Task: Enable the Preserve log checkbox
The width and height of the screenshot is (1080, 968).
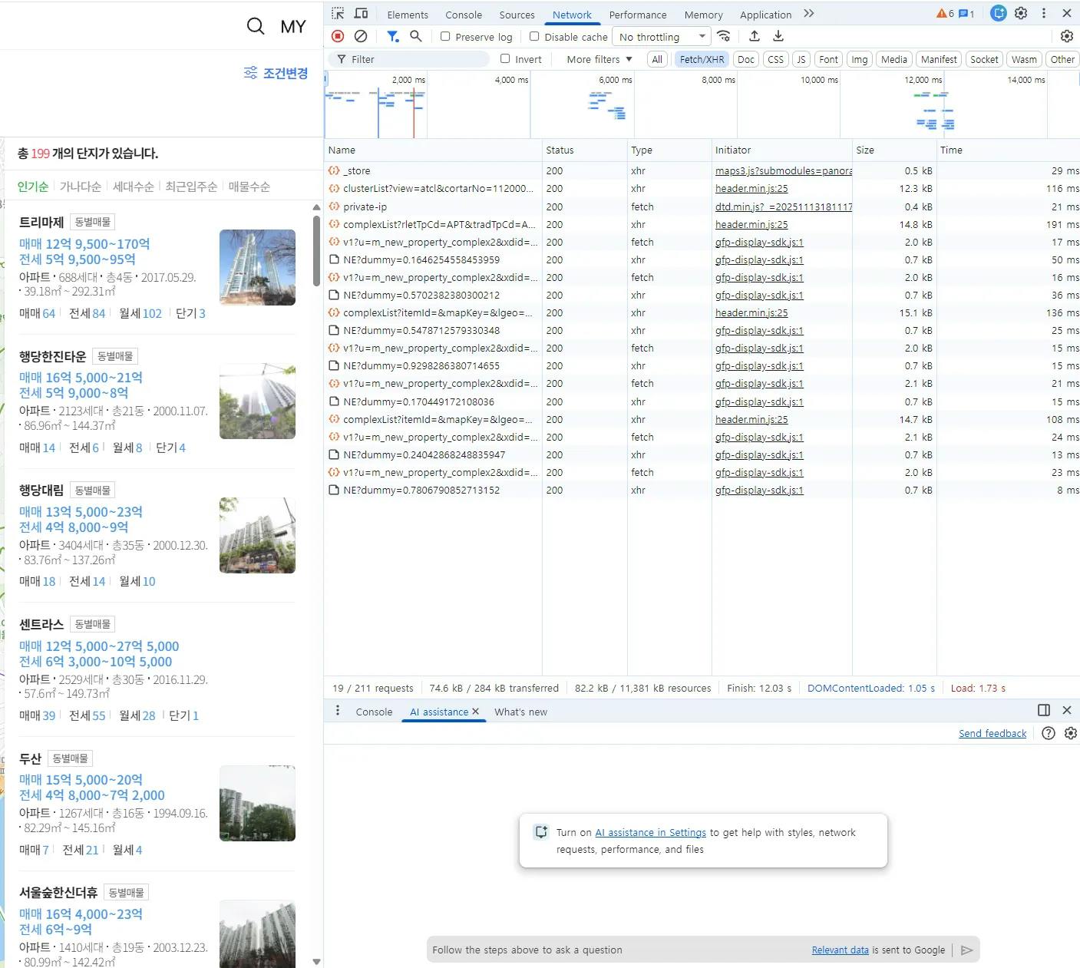Action: tap(445, 36)
